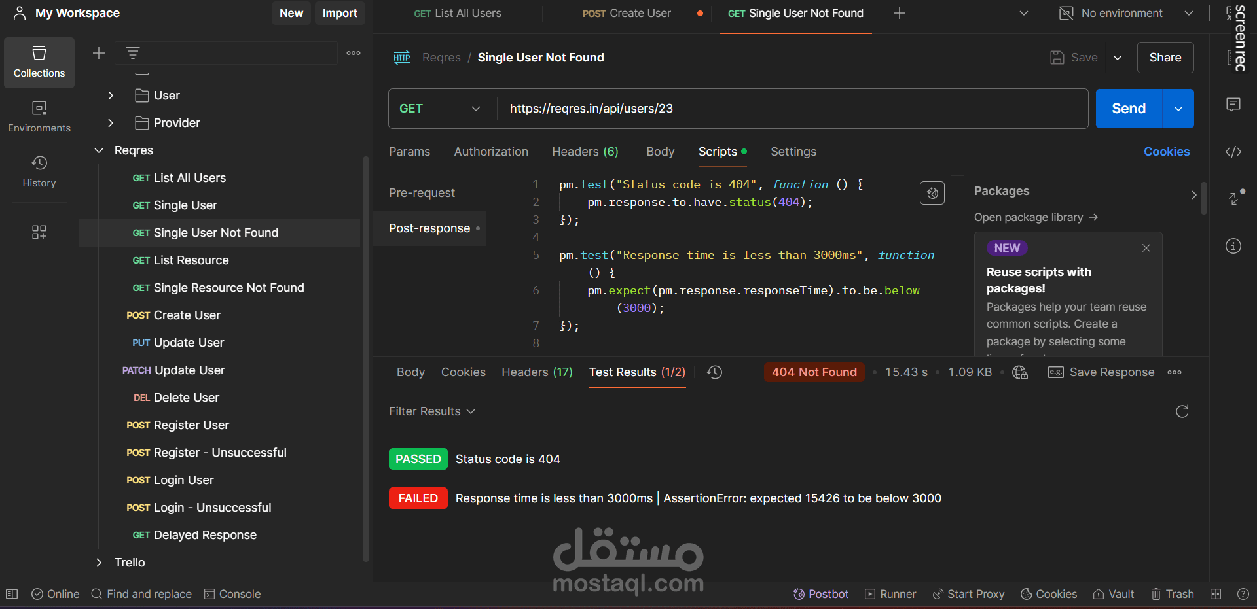This screenshot has width=1257, height=609.
Task: Toggle the sidebar icon in status bar
Action: click(x=12, y=594)
